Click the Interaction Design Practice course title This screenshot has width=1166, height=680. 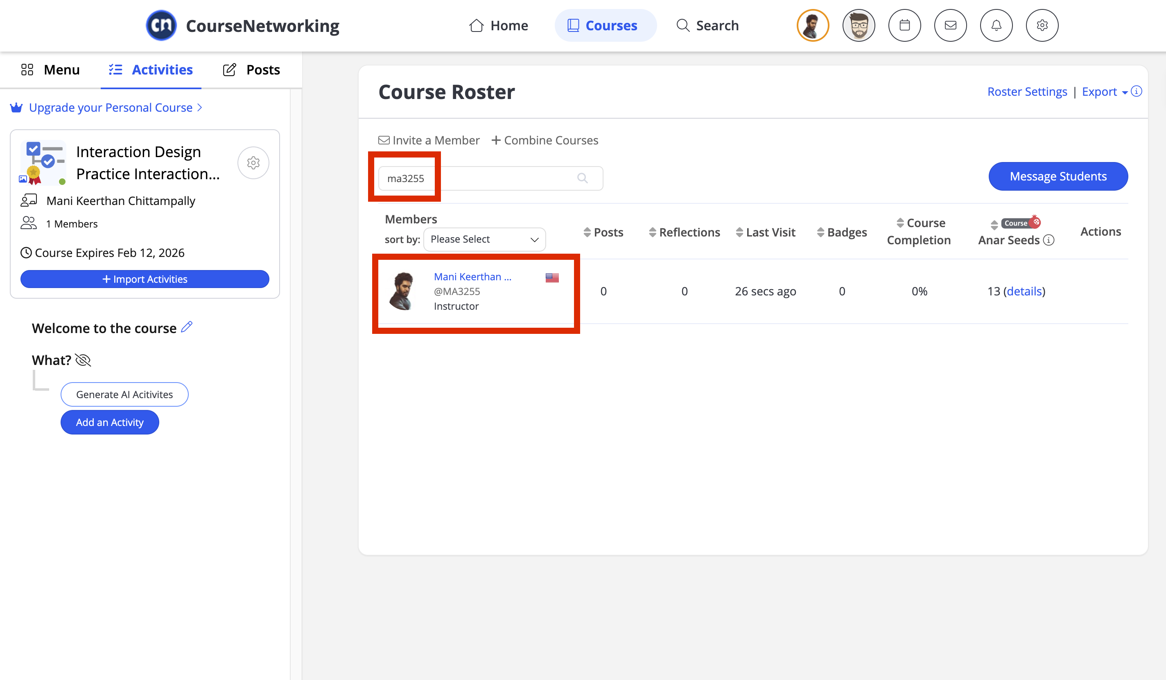148,163
